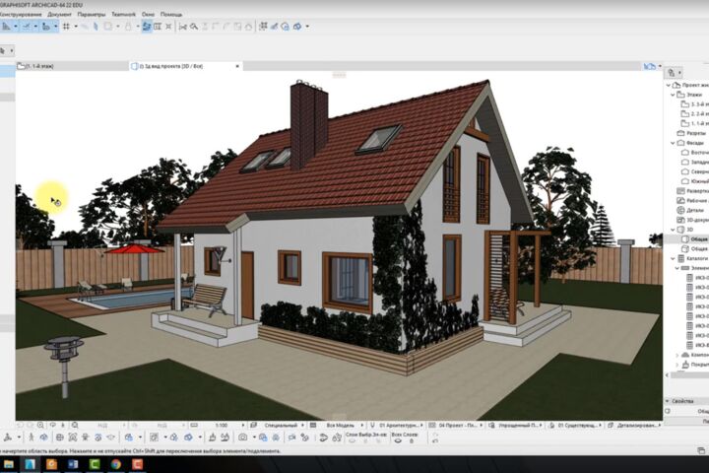The image size is (709, 473).
Task: Open the Документ menu
Action: click(59, 15)
